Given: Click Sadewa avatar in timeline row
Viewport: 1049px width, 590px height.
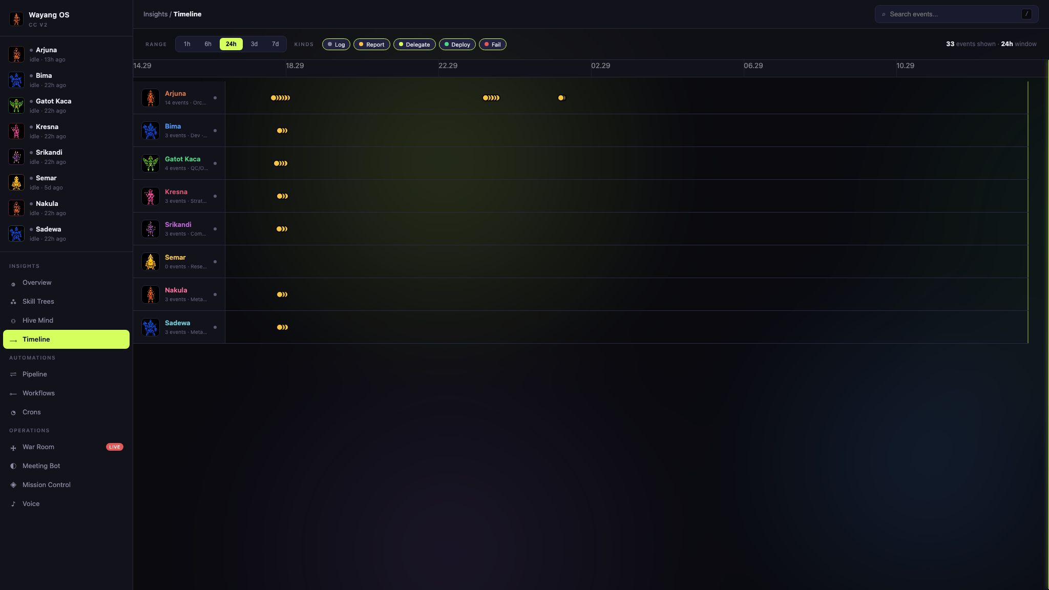Looking at the screenshot, I should click(x=151, y=327).
